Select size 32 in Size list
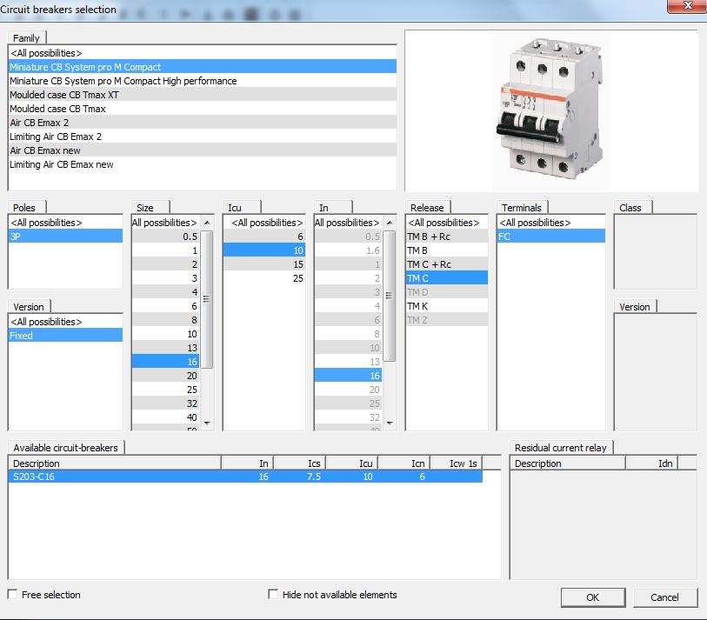Viewport: 707px width, 620px height. [x=166, y=403]
